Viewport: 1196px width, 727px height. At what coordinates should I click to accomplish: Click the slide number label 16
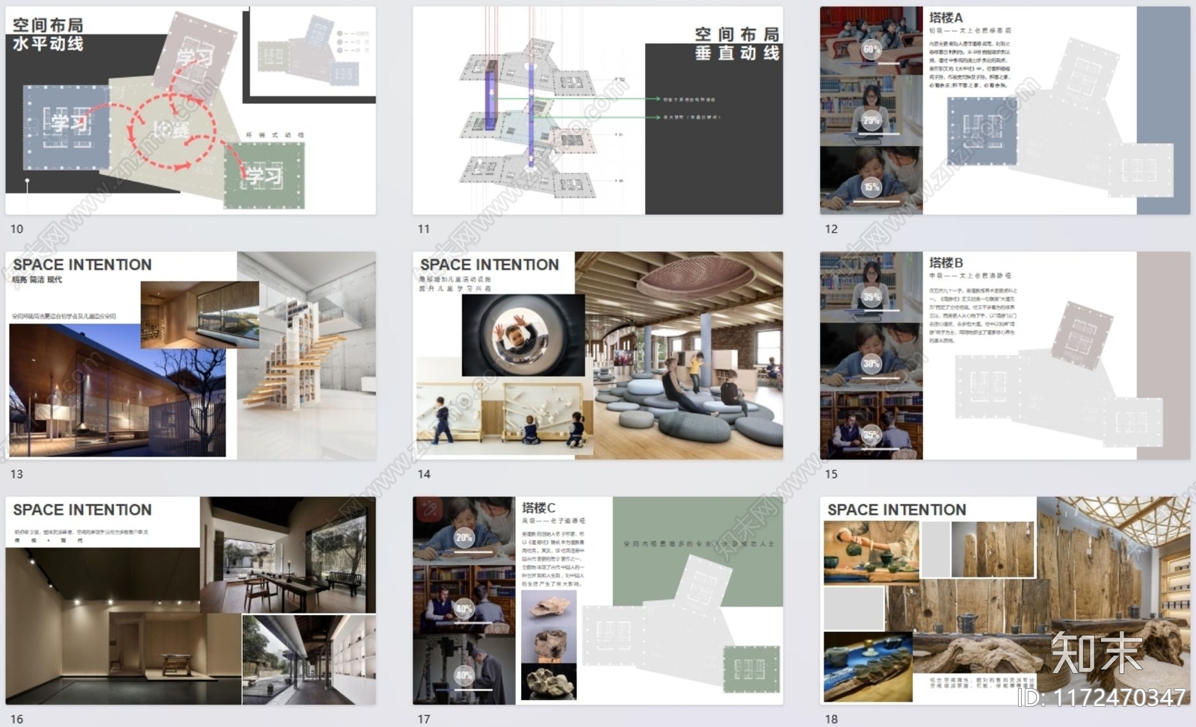pyautogui.click(x=16, y=719)
